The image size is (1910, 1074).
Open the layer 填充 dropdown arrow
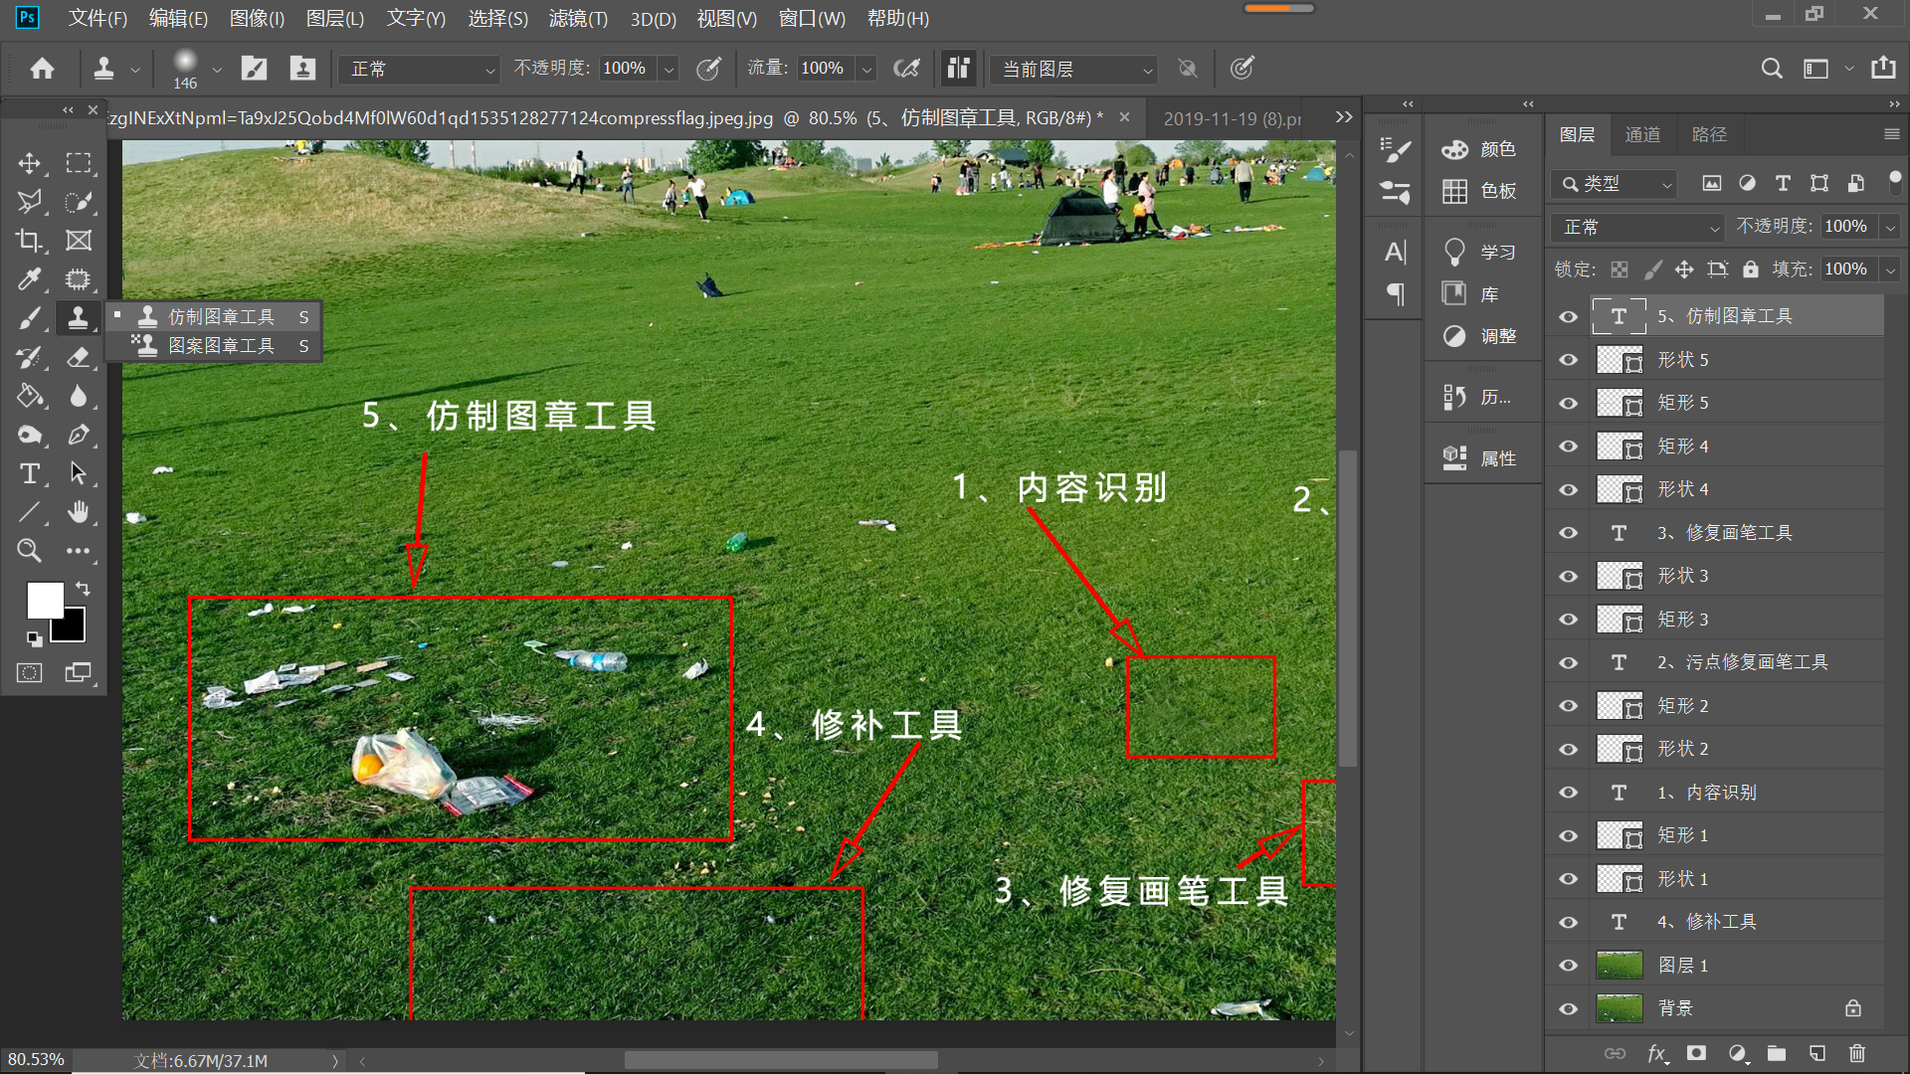pyautogui.click(x=1890, y=269)
